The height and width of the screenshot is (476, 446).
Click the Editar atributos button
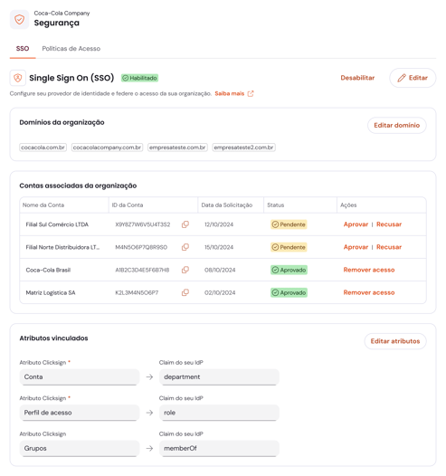click(395, 341)
